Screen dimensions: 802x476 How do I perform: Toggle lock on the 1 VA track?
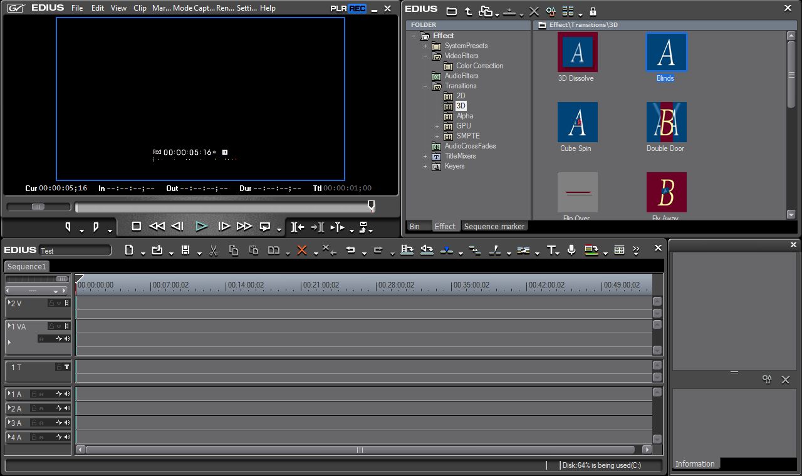[51, 326]
